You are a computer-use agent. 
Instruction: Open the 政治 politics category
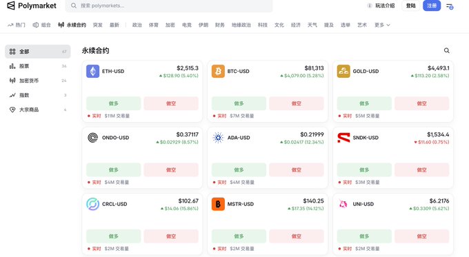click(137, 25)
